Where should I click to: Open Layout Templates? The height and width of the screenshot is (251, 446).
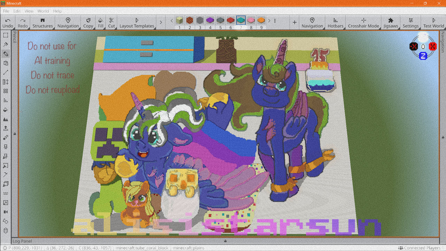137,23
